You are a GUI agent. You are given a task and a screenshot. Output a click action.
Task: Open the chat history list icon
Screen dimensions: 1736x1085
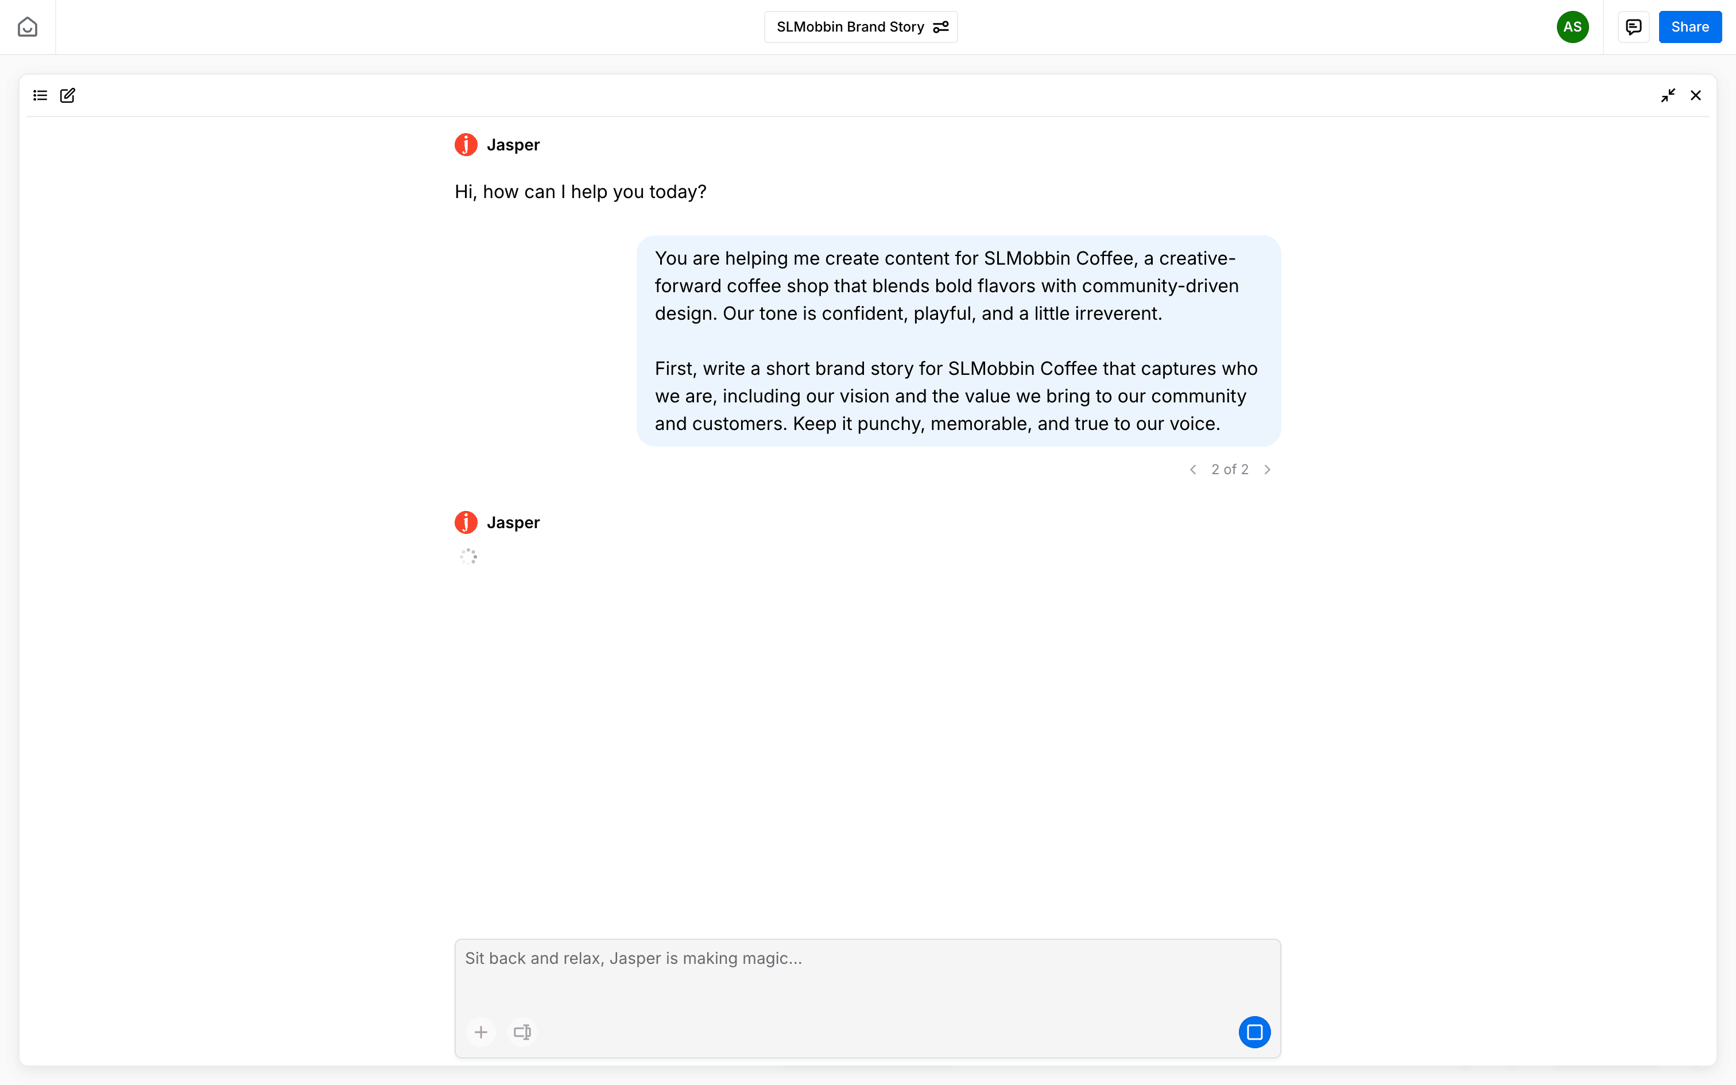[x=40, y=95]
